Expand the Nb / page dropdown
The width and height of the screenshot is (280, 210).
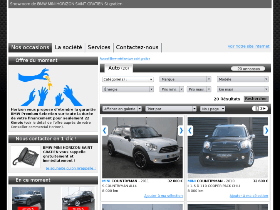point(213,109)
